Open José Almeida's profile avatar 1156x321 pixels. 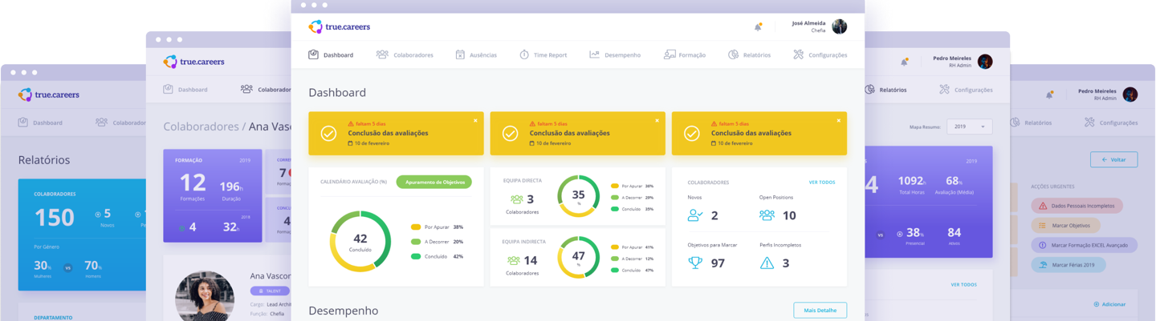tap(839, 26)
